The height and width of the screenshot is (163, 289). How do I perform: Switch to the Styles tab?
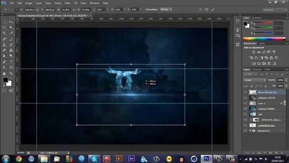[x=262, y=43]
